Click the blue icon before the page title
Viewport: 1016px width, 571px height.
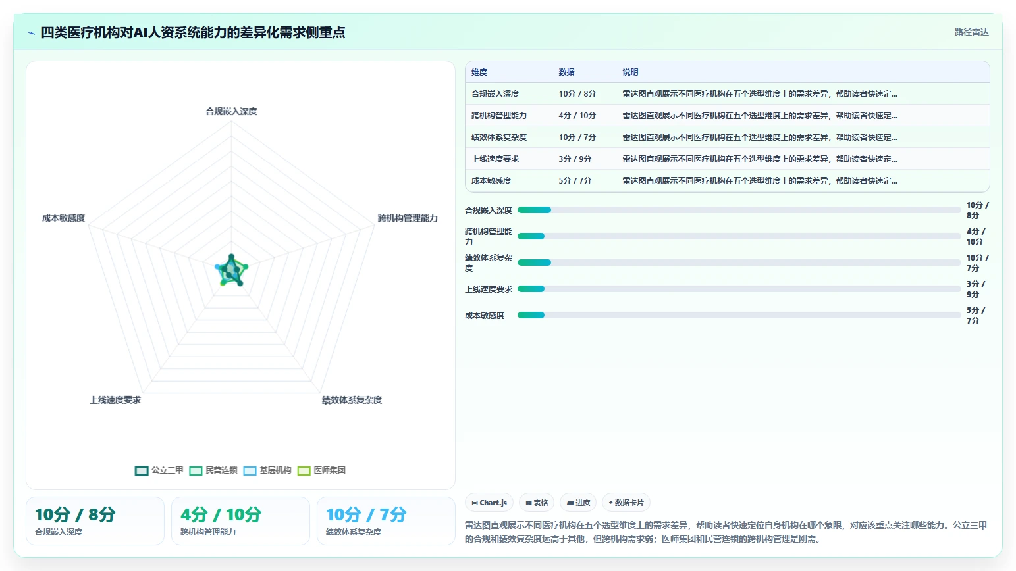click(31, 33)
